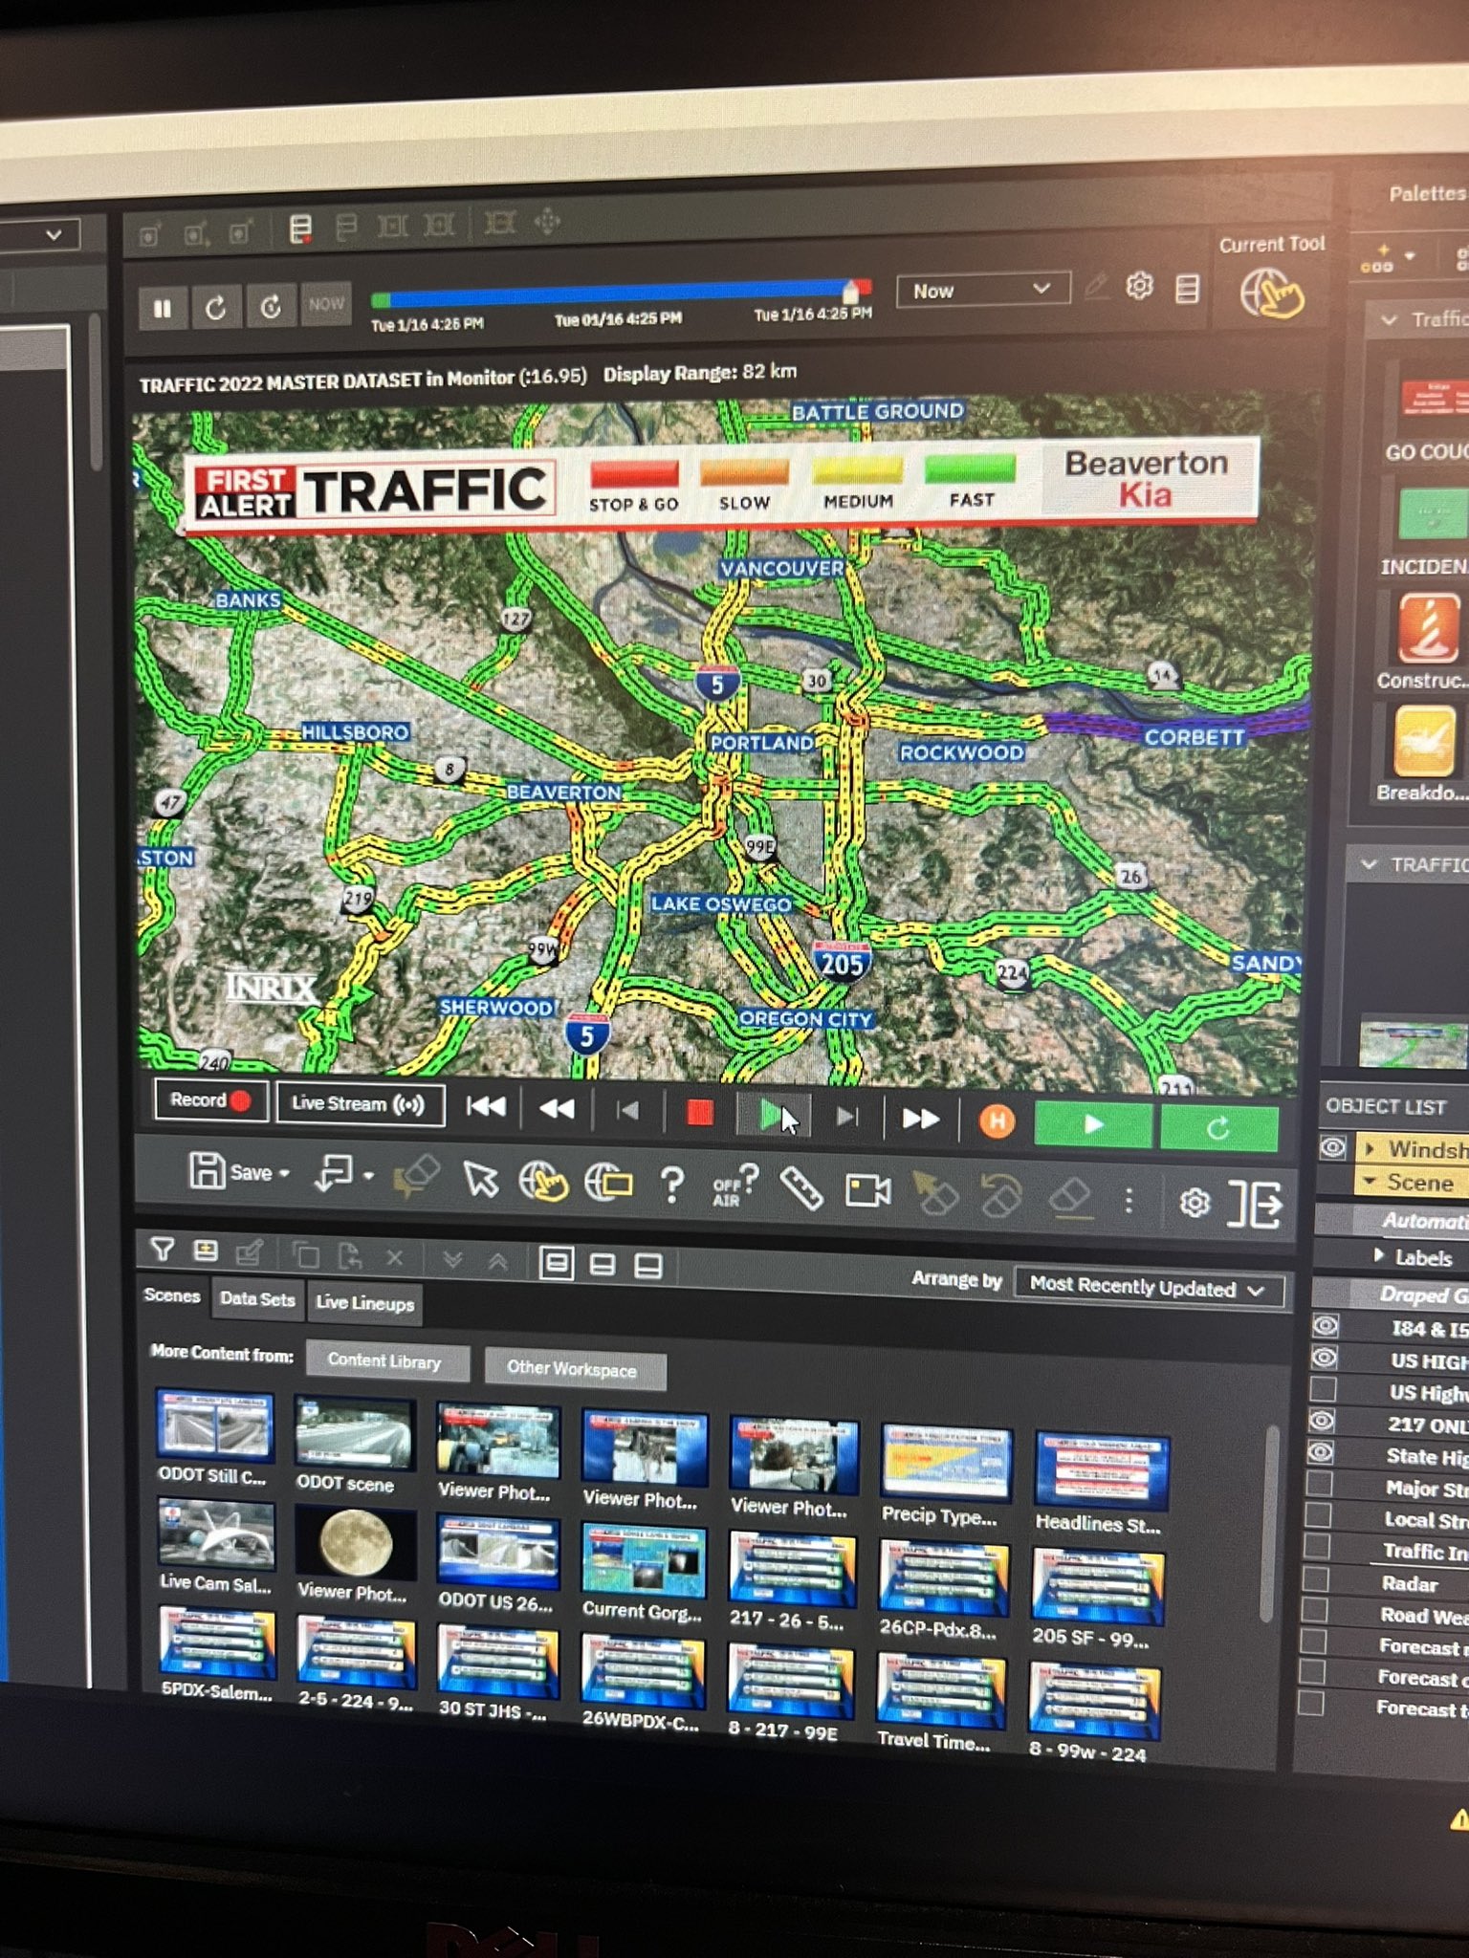Select the Breakdo... incident icon
1469x1958 pixels.
1425,742
